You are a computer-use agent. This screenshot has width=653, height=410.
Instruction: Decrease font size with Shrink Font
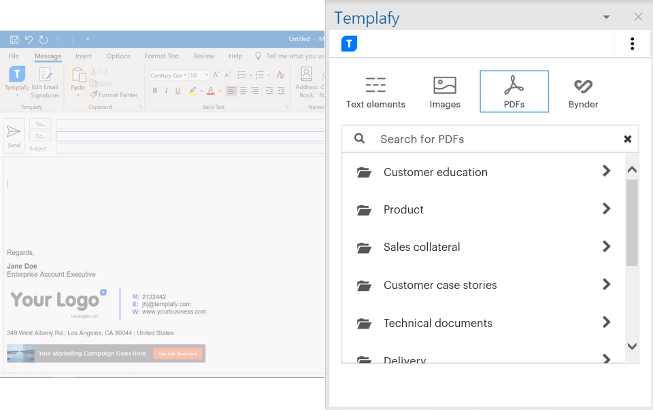click(x=227, y=75)
